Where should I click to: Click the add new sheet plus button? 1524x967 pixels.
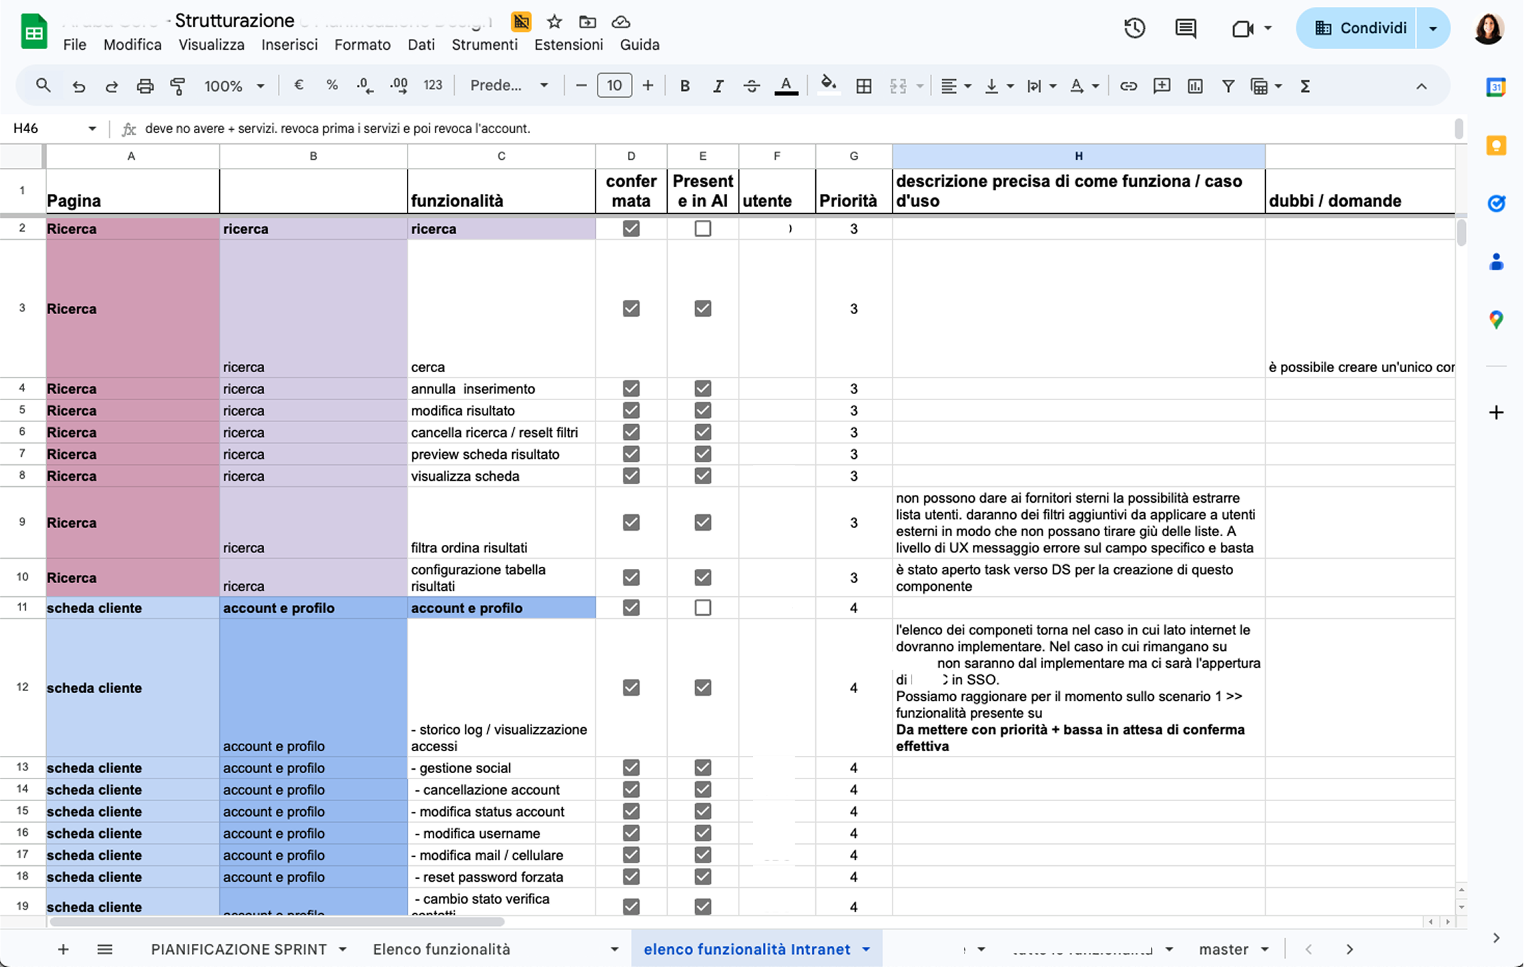(x=63, y=949)
